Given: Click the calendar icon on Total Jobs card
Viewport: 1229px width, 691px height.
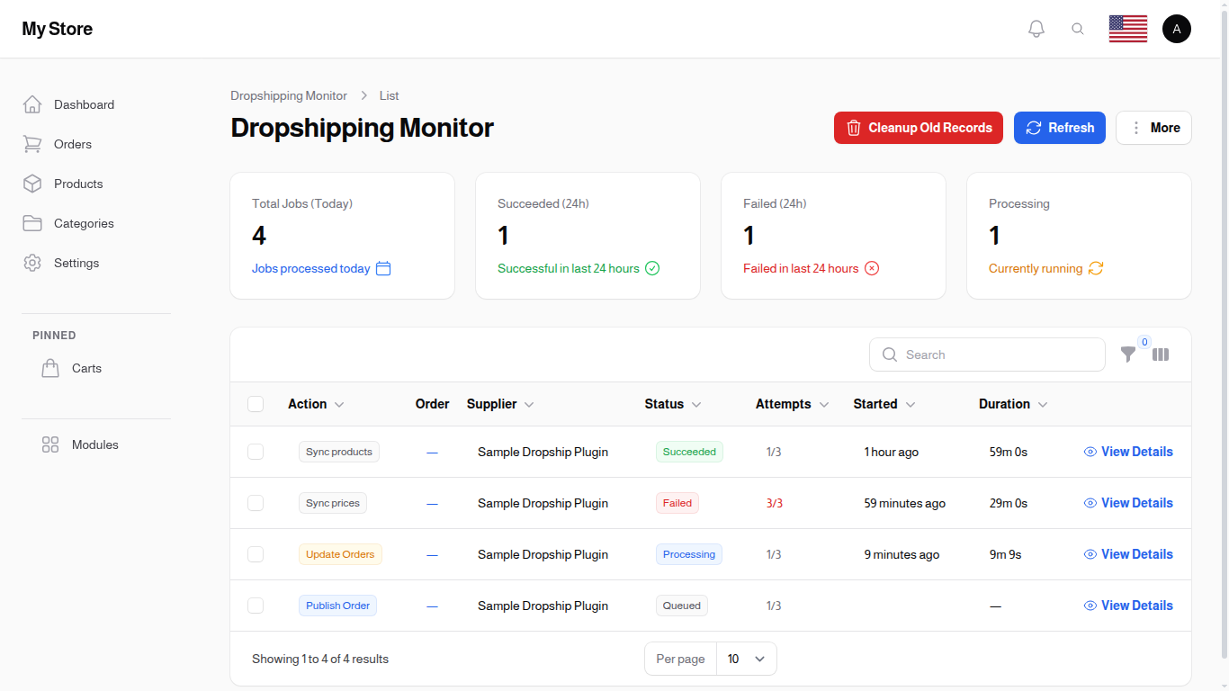Looking at the screenshot, I should (x=383, y=268).
